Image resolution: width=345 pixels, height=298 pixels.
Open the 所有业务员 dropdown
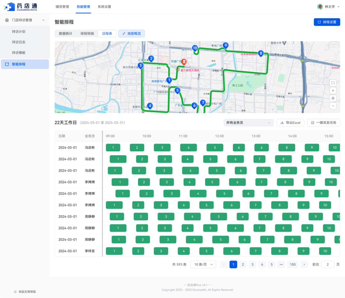coord(248,123)
